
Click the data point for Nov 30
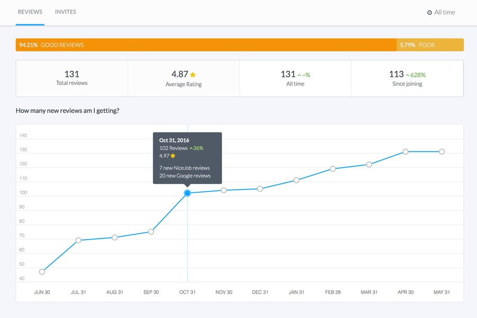pos(224,190)
